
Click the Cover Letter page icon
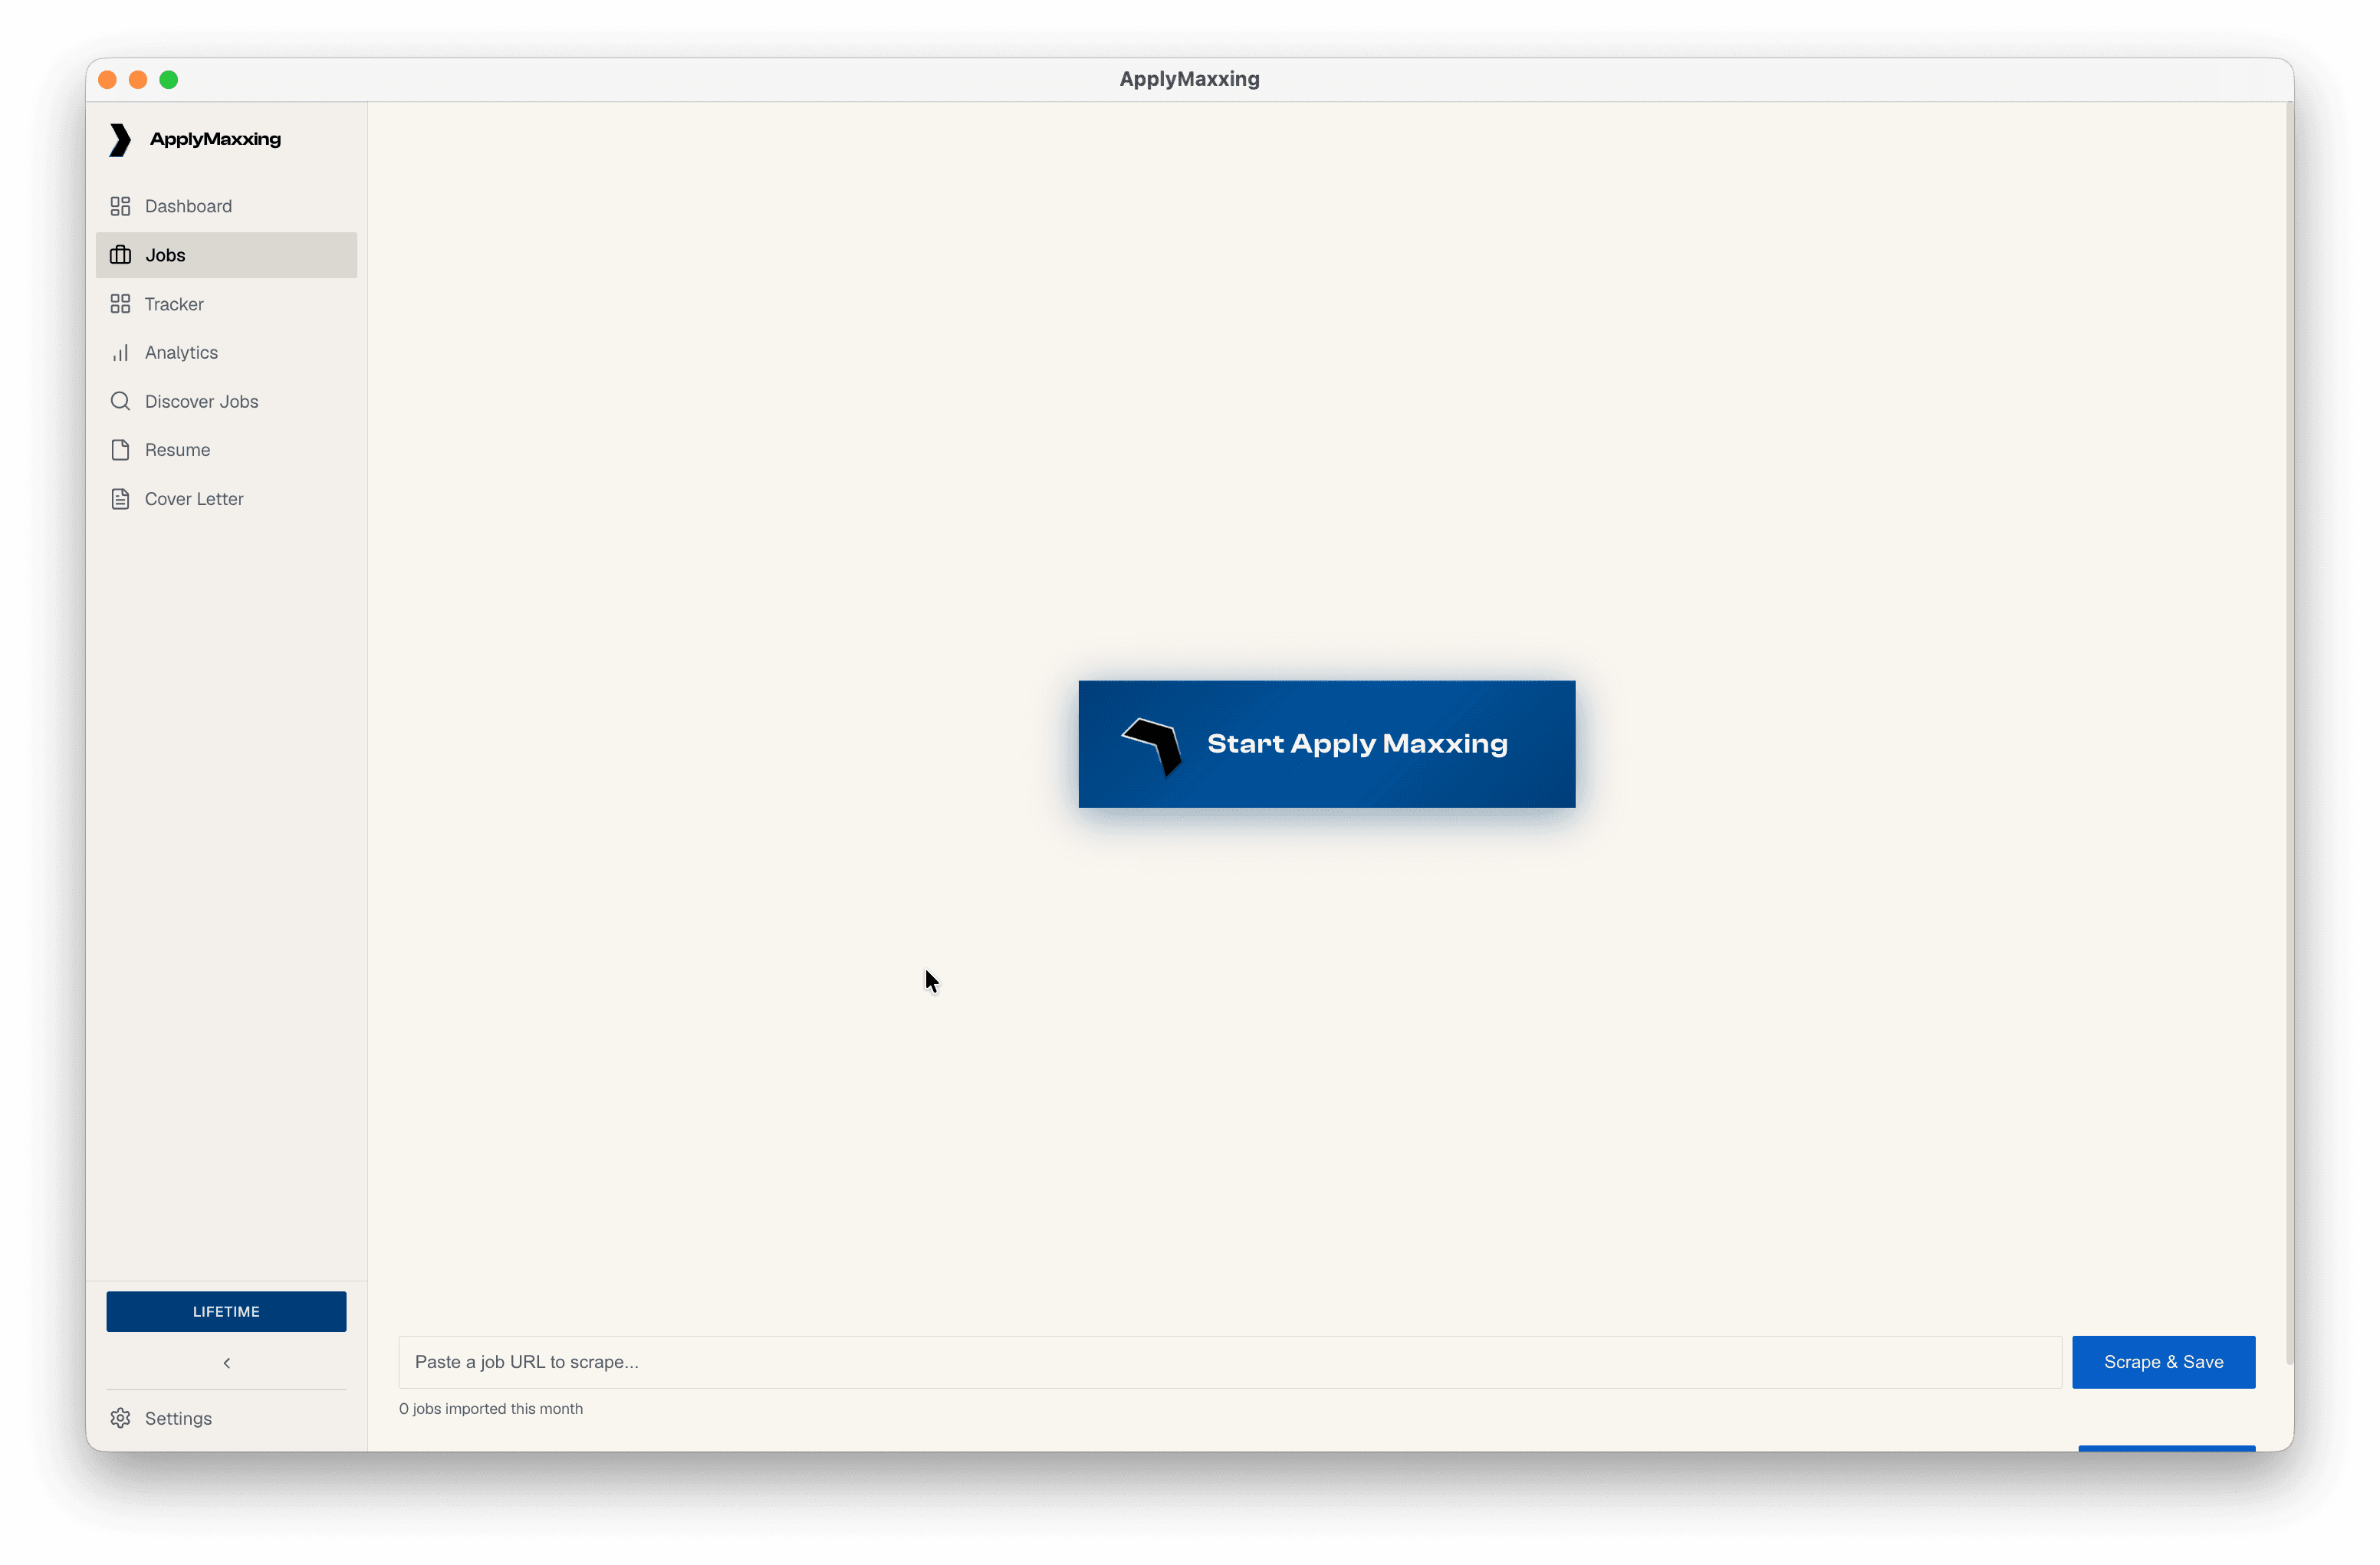click(120, 499)
